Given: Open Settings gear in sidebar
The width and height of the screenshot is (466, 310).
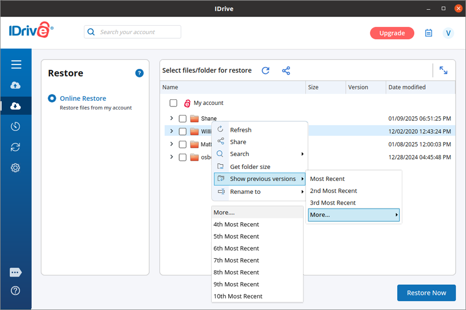Looking at the screenshot, I should pyautogui.click(x=16, y=168).
